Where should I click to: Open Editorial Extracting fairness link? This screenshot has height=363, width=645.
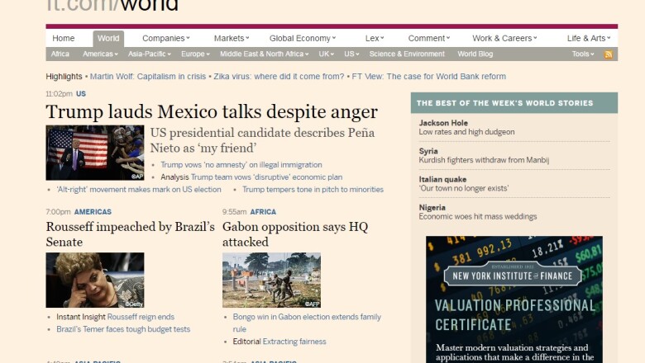pyautogui.click(x=294, y=342)
